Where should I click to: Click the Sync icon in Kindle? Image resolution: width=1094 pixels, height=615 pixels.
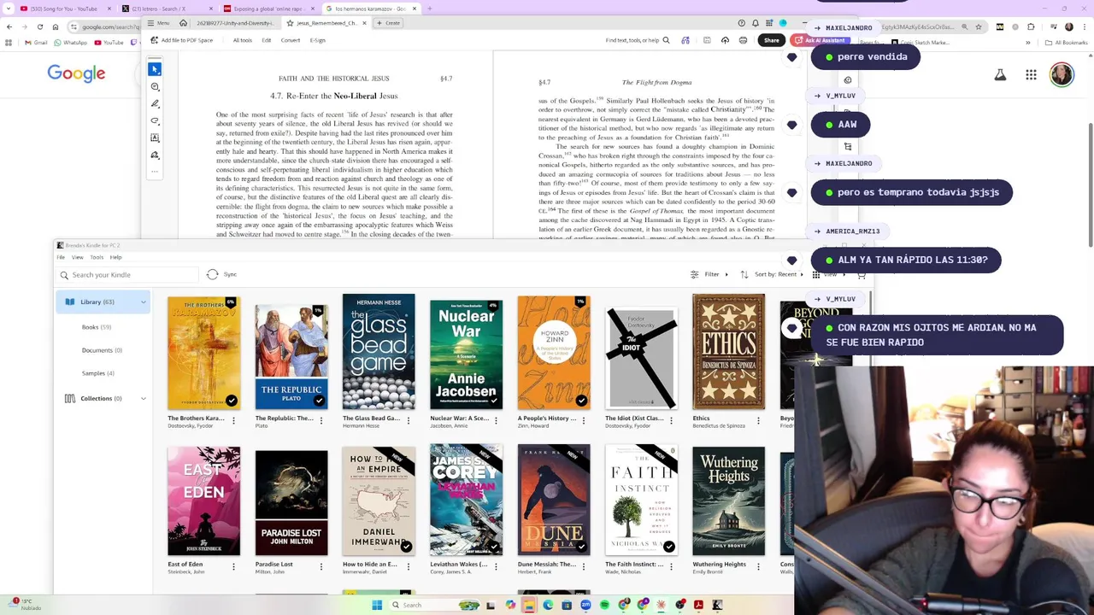click(x=213, y=274)
